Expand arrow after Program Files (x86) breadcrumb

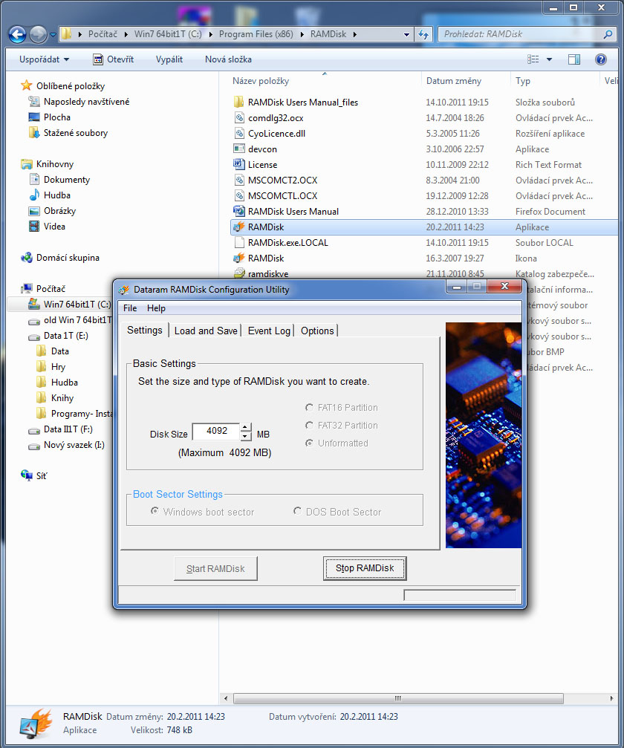coord(302,34)
